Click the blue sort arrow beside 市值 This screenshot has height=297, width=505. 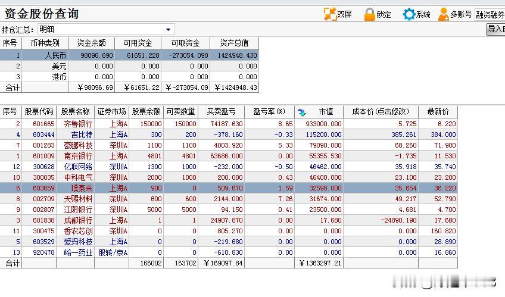(302, 112)
